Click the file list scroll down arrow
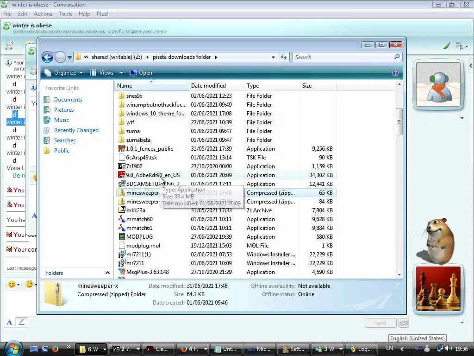The height and width of the screenshot is (356, 474). pos(399,274)
